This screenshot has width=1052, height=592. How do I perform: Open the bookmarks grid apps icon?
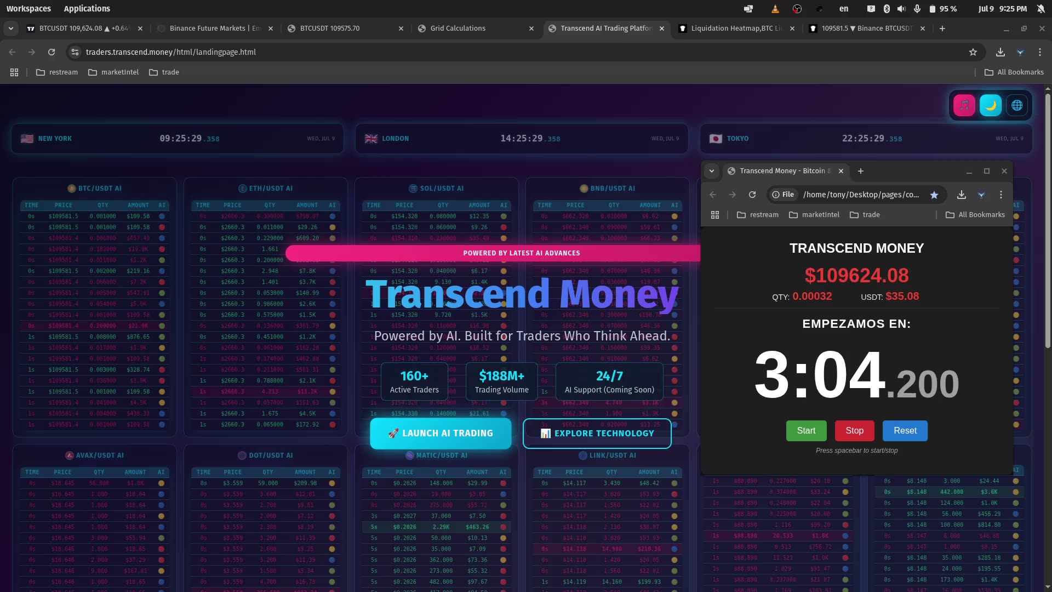[x=14, y=72]
